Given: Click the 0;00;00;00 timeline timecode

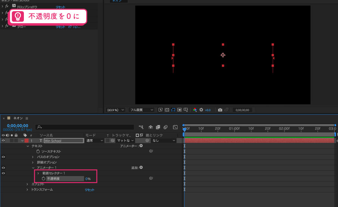Looking at the screenshot, I should coord(18,126).
